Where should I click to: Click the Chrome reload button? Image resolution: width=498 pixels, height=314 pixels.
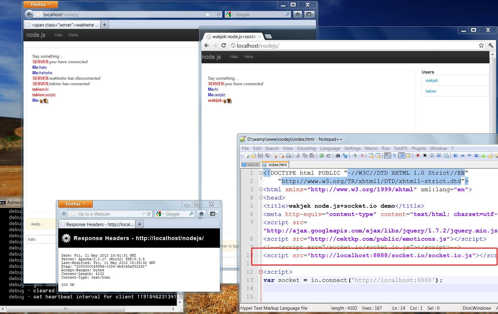click(x=224, y=45)
